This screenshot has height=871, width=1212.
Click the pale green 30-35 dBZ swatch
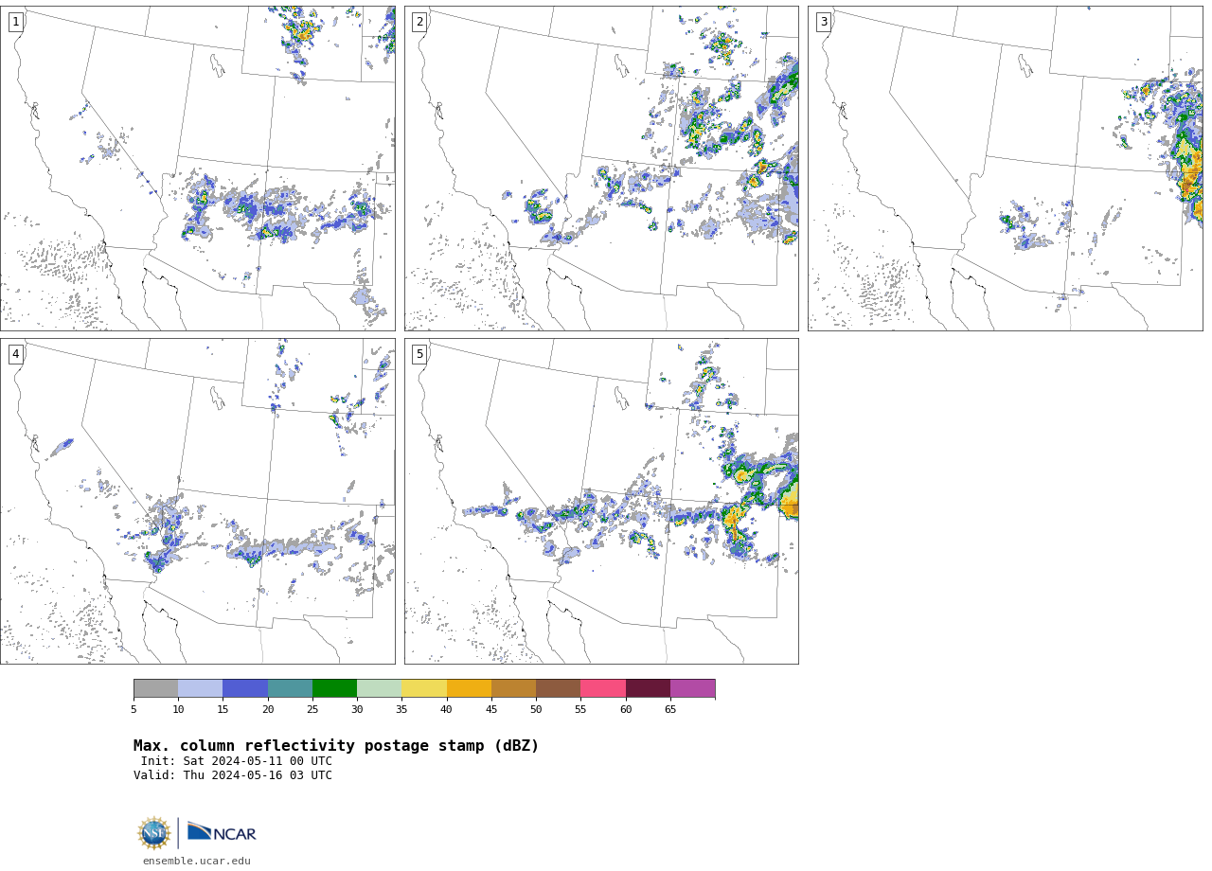tap(379, 688)
